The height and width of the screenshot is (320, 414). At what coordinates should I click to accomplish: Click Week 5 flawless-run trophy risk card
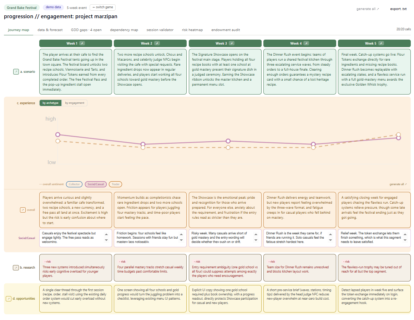point(374,268)
